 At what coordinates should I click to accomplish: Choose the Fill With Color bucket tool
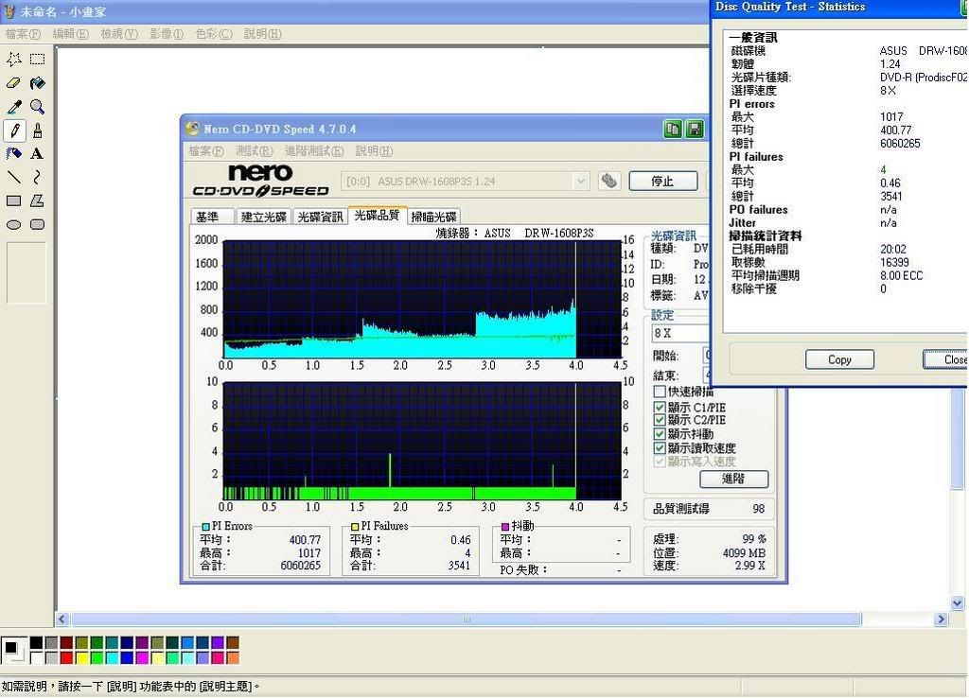click(x=37, y=83)
